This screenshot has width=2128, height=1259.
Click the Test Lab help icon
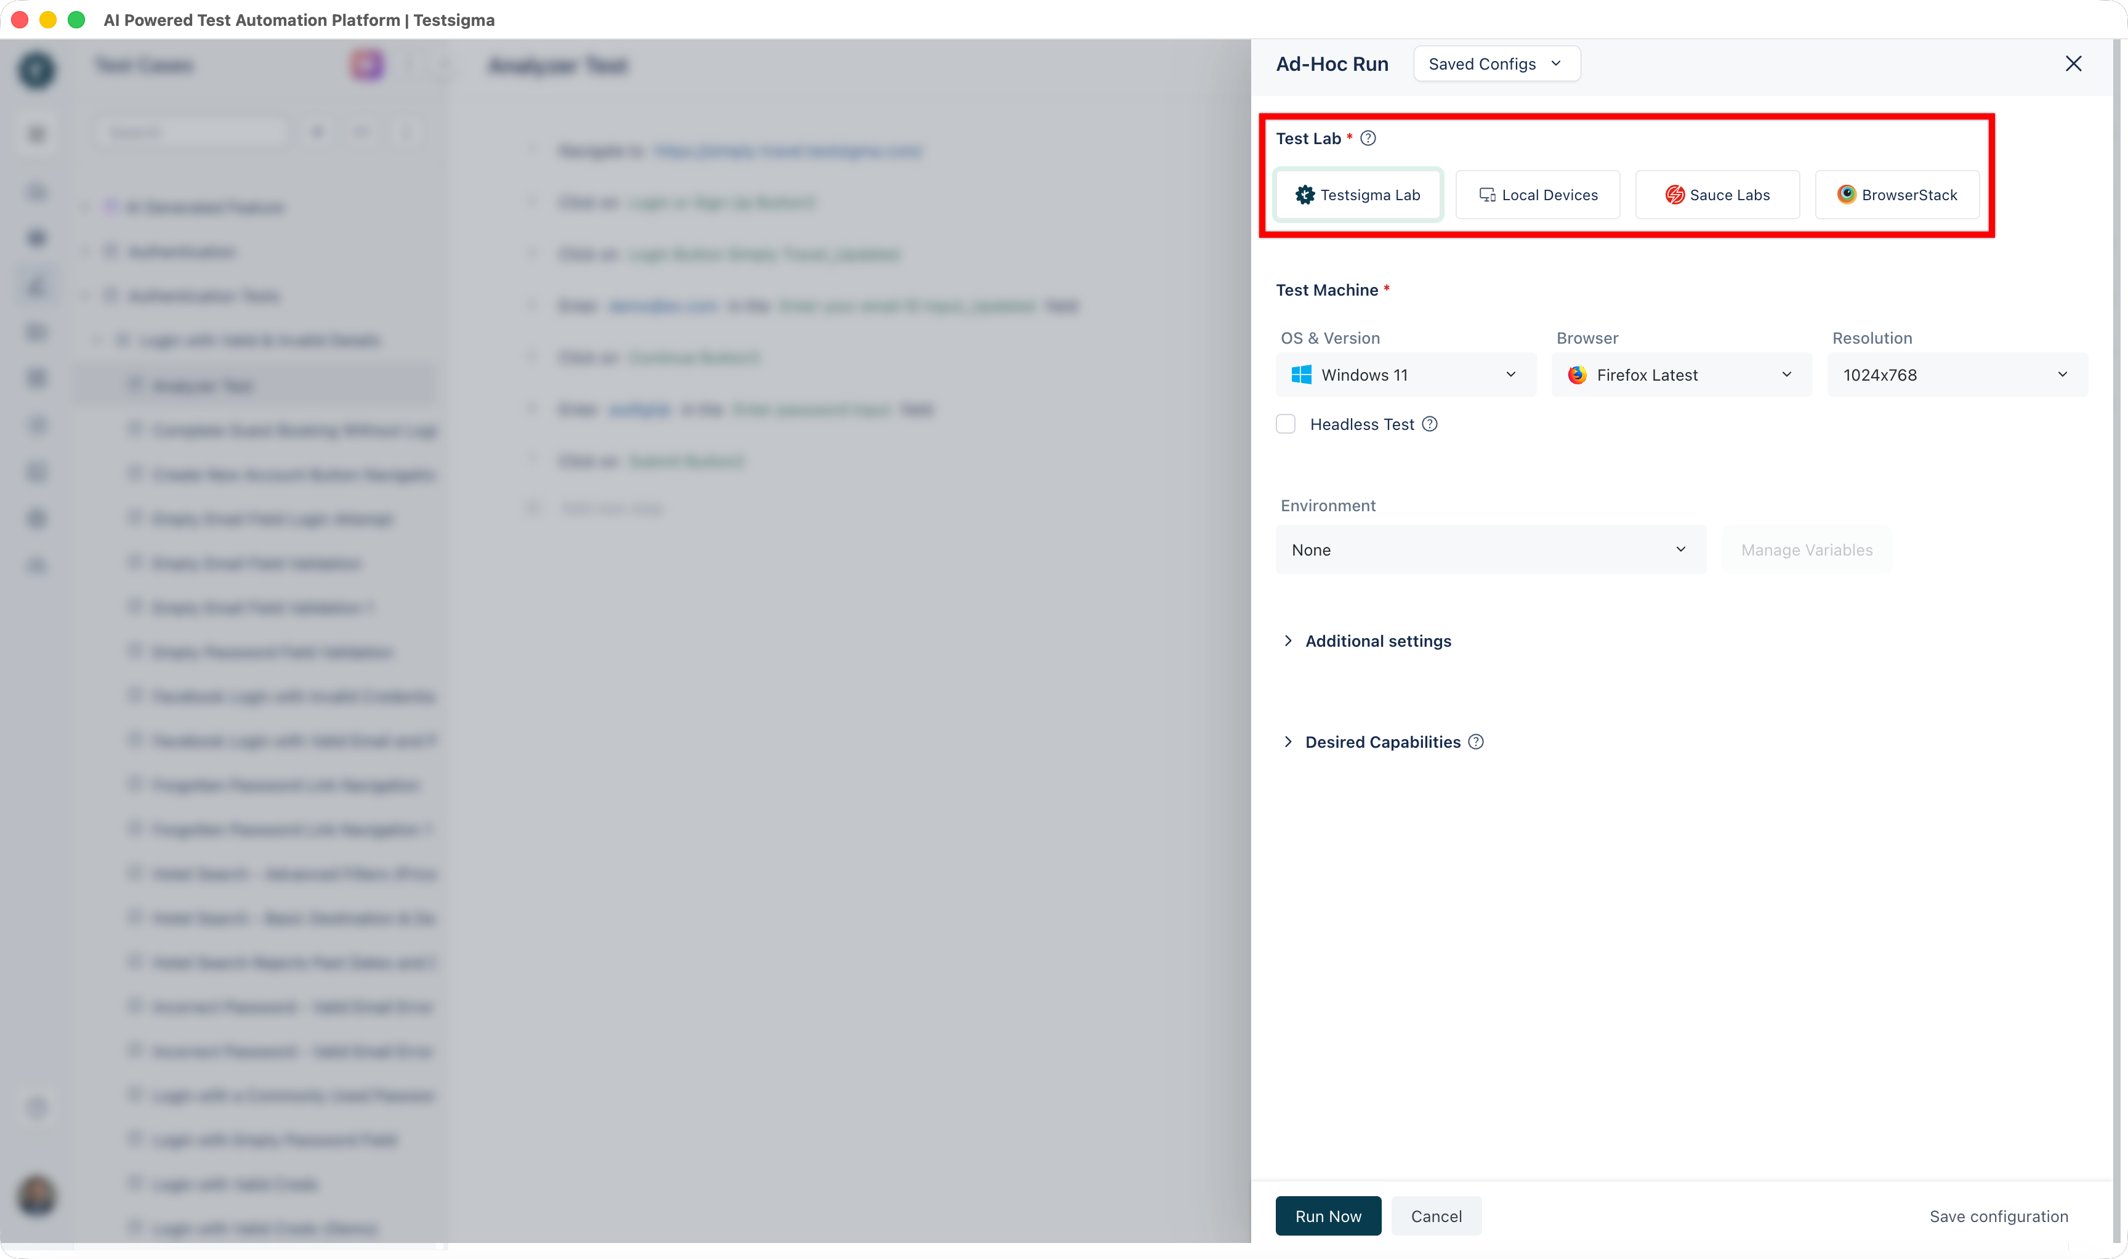tap(1368, 139)
